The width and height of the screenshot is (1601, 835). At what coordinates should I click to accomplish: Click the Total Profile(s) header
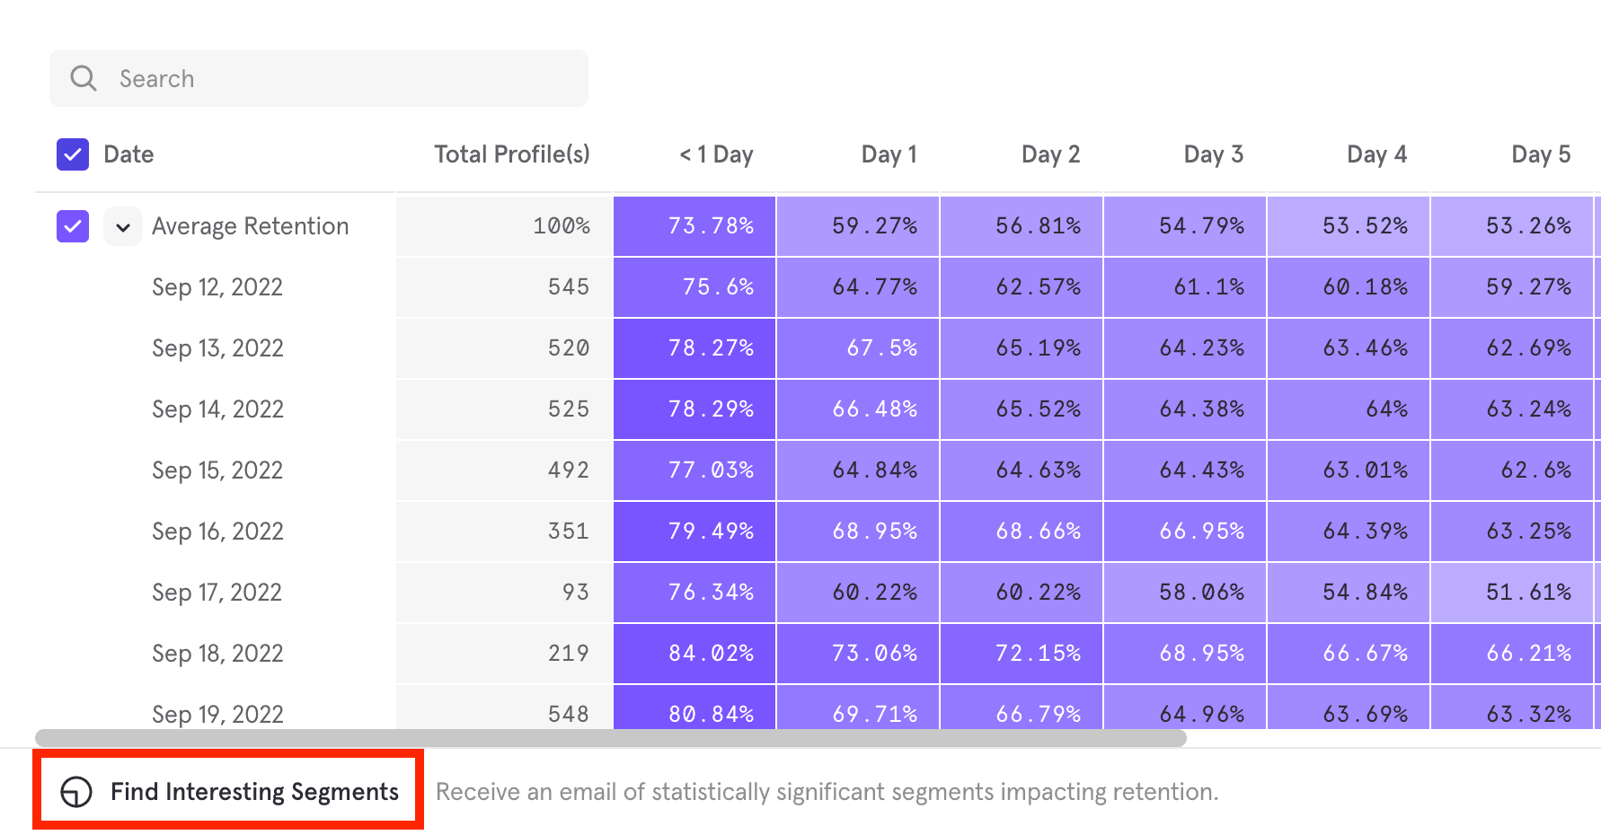coord(511,154)
